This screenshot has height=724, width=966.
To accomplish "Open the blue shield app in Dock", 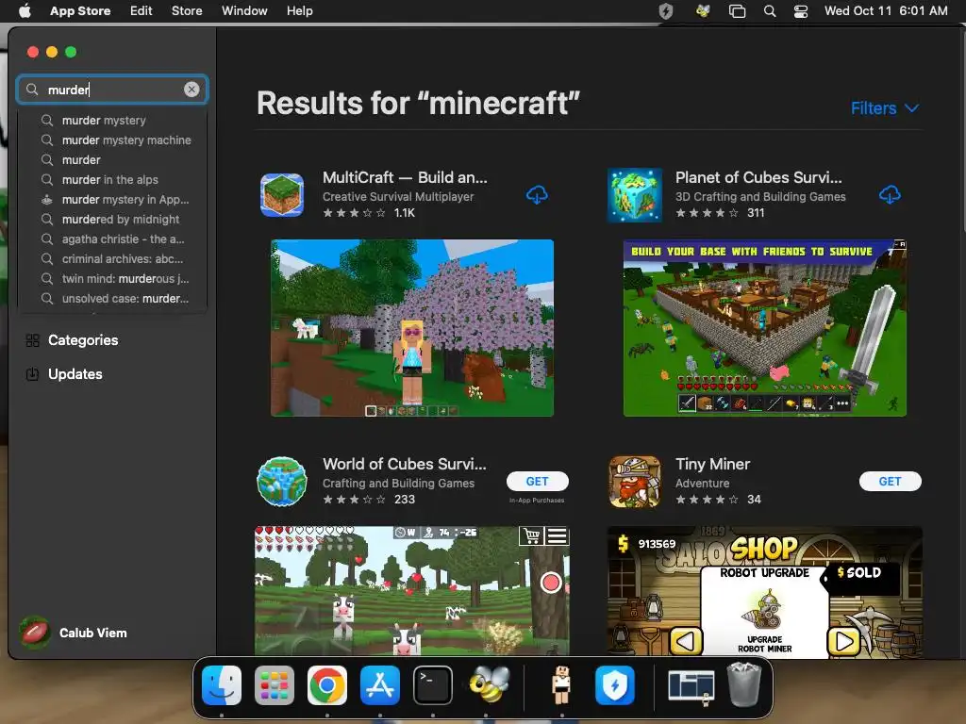I will pos(615,685).
